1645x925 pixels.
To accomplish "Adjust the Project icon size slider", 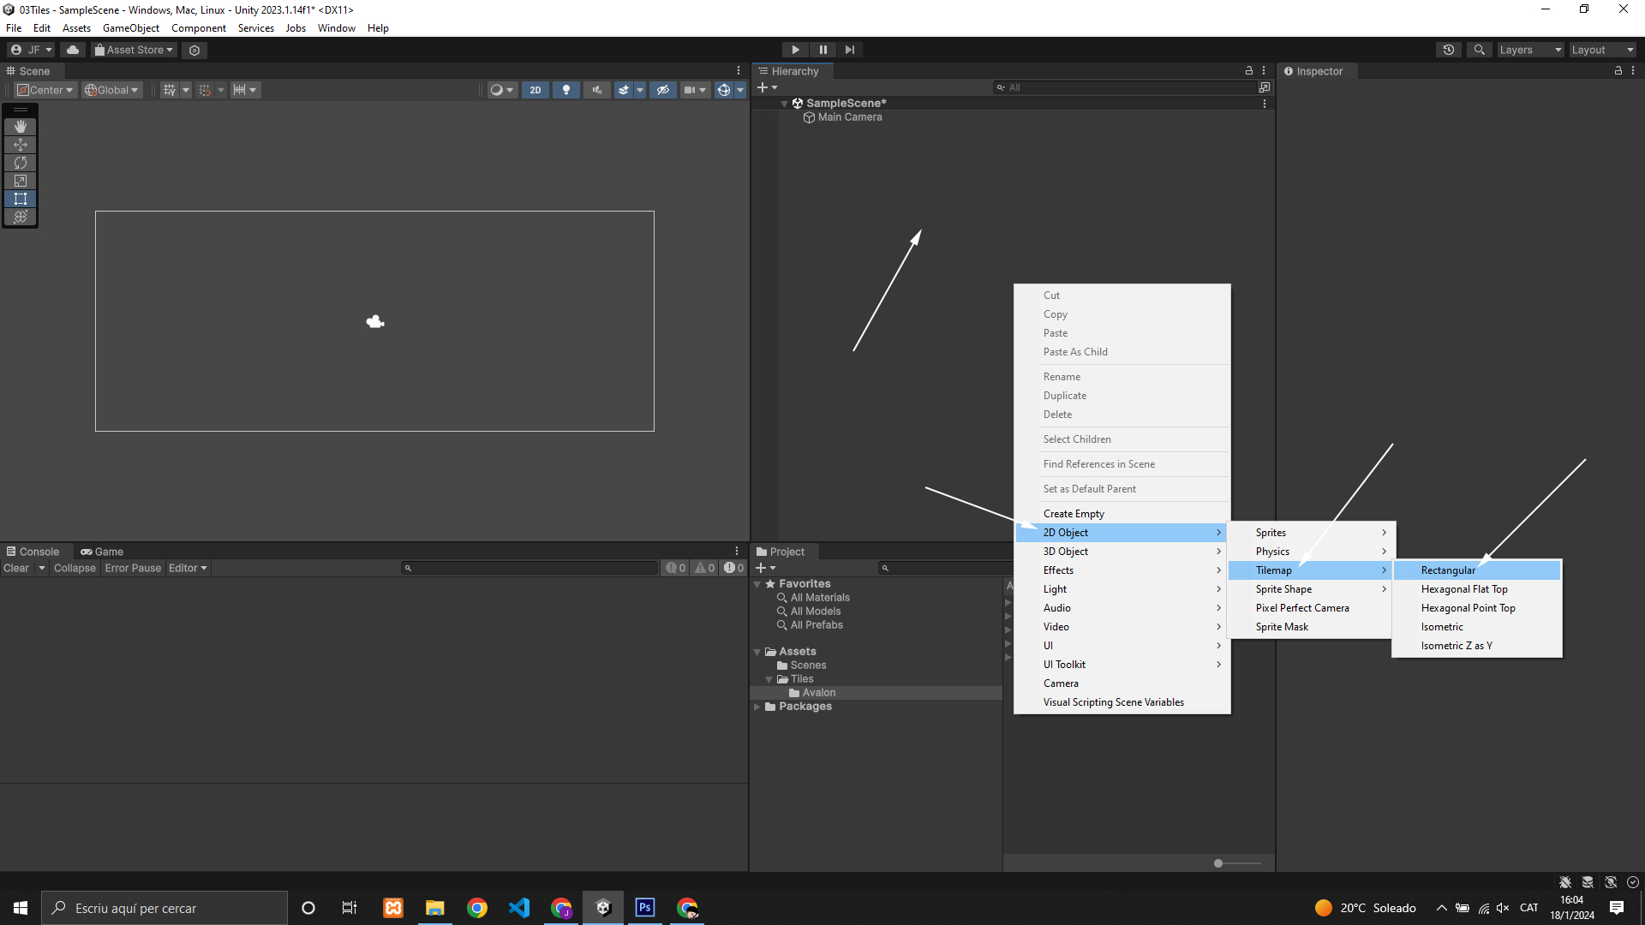I will pos(1219,863).
